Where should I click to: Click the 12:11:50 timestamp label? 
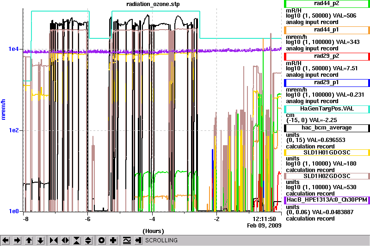click(x=264, y=219)
